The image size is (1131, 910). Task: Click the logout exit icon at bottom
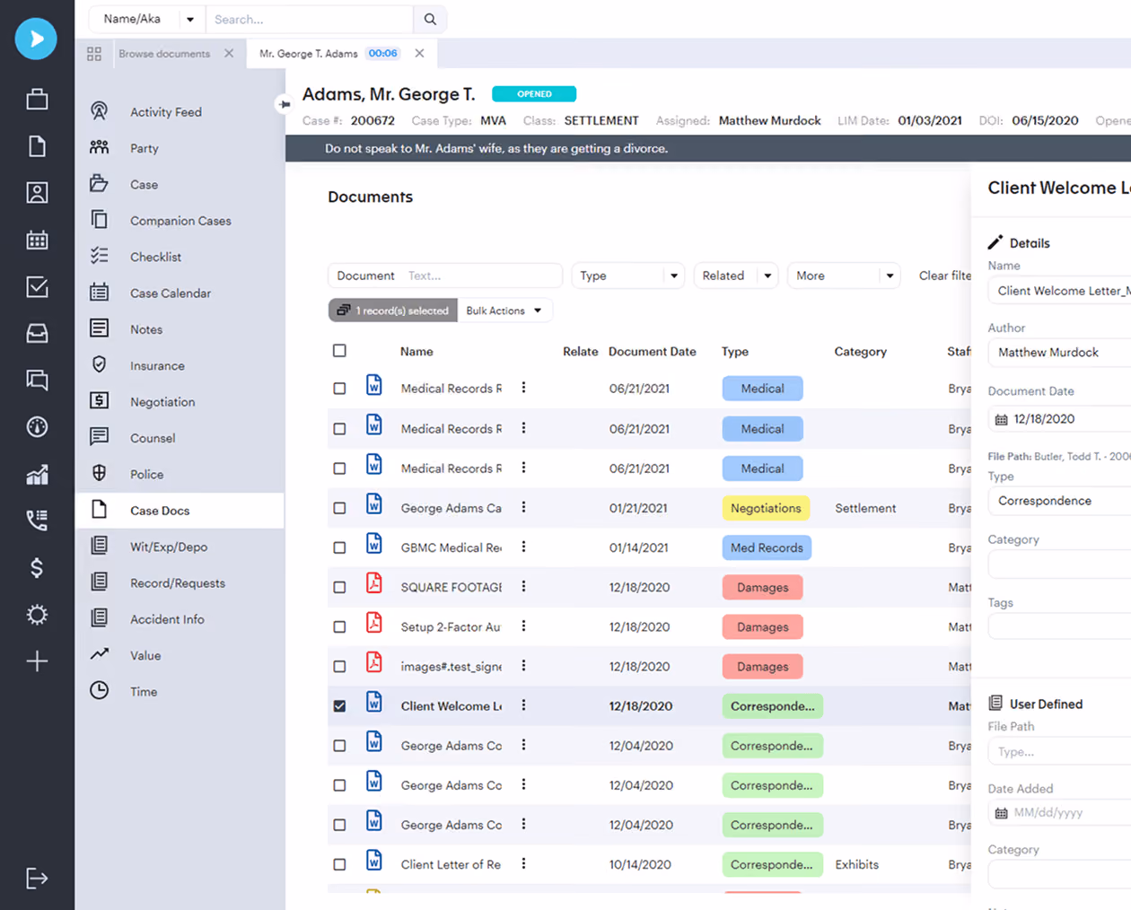[x=37, y=878]
